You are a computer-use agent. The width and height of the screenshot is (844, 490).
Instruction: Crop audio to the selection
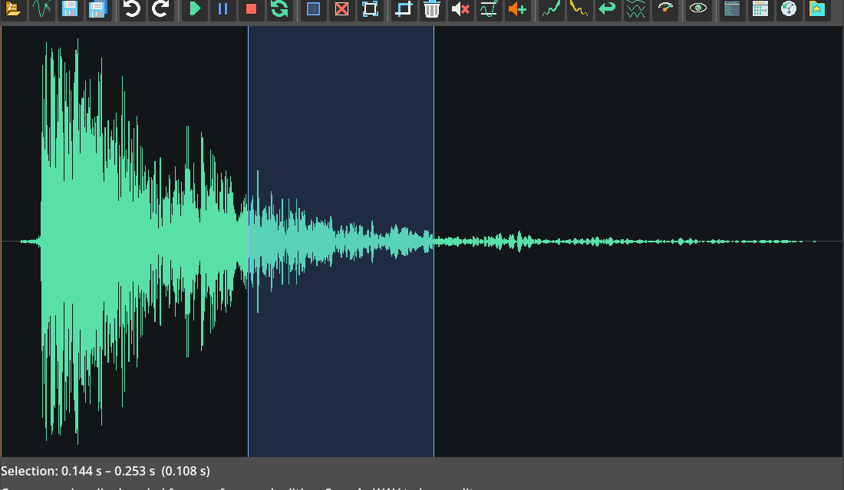pyautogui.click(x=404, y=8)
